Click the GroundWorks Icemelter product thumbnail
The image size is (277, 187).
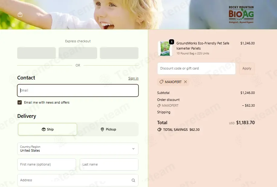(x=165, y=48)
